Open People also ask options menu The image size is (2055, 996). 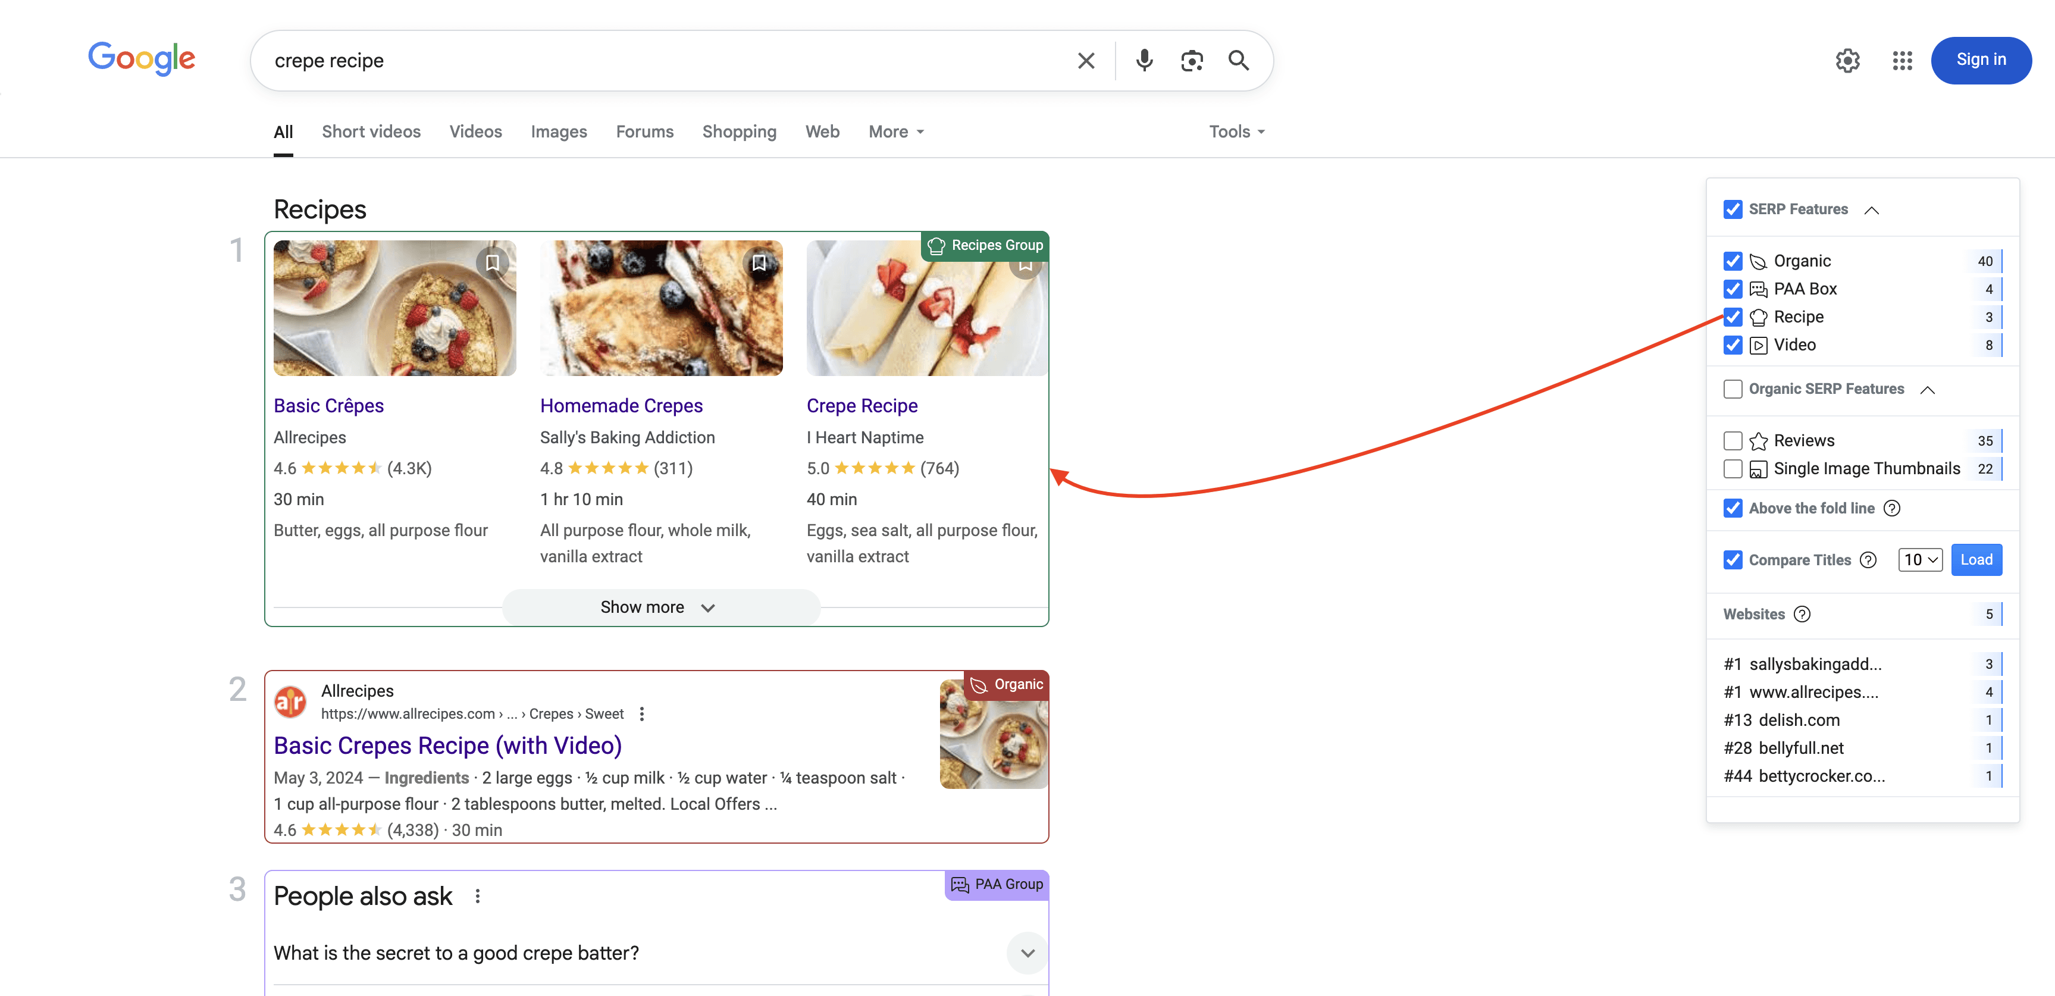click(478, 896)
